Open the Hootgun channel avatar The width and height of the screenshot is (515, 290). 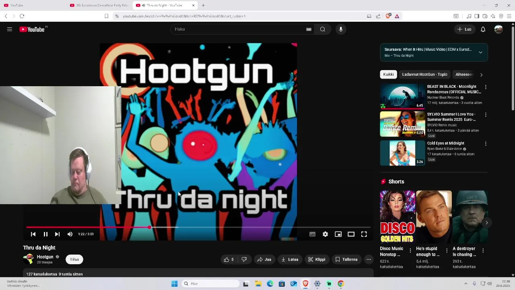pos(28,259)
